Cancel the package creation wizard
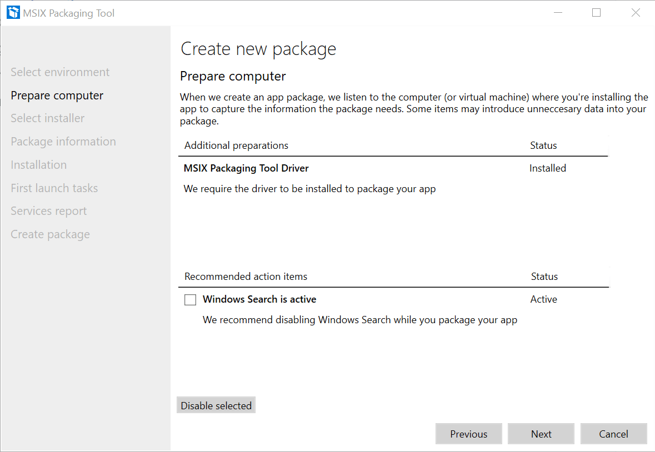The width and height of the screenshot is (655, 452). (613, 434)
